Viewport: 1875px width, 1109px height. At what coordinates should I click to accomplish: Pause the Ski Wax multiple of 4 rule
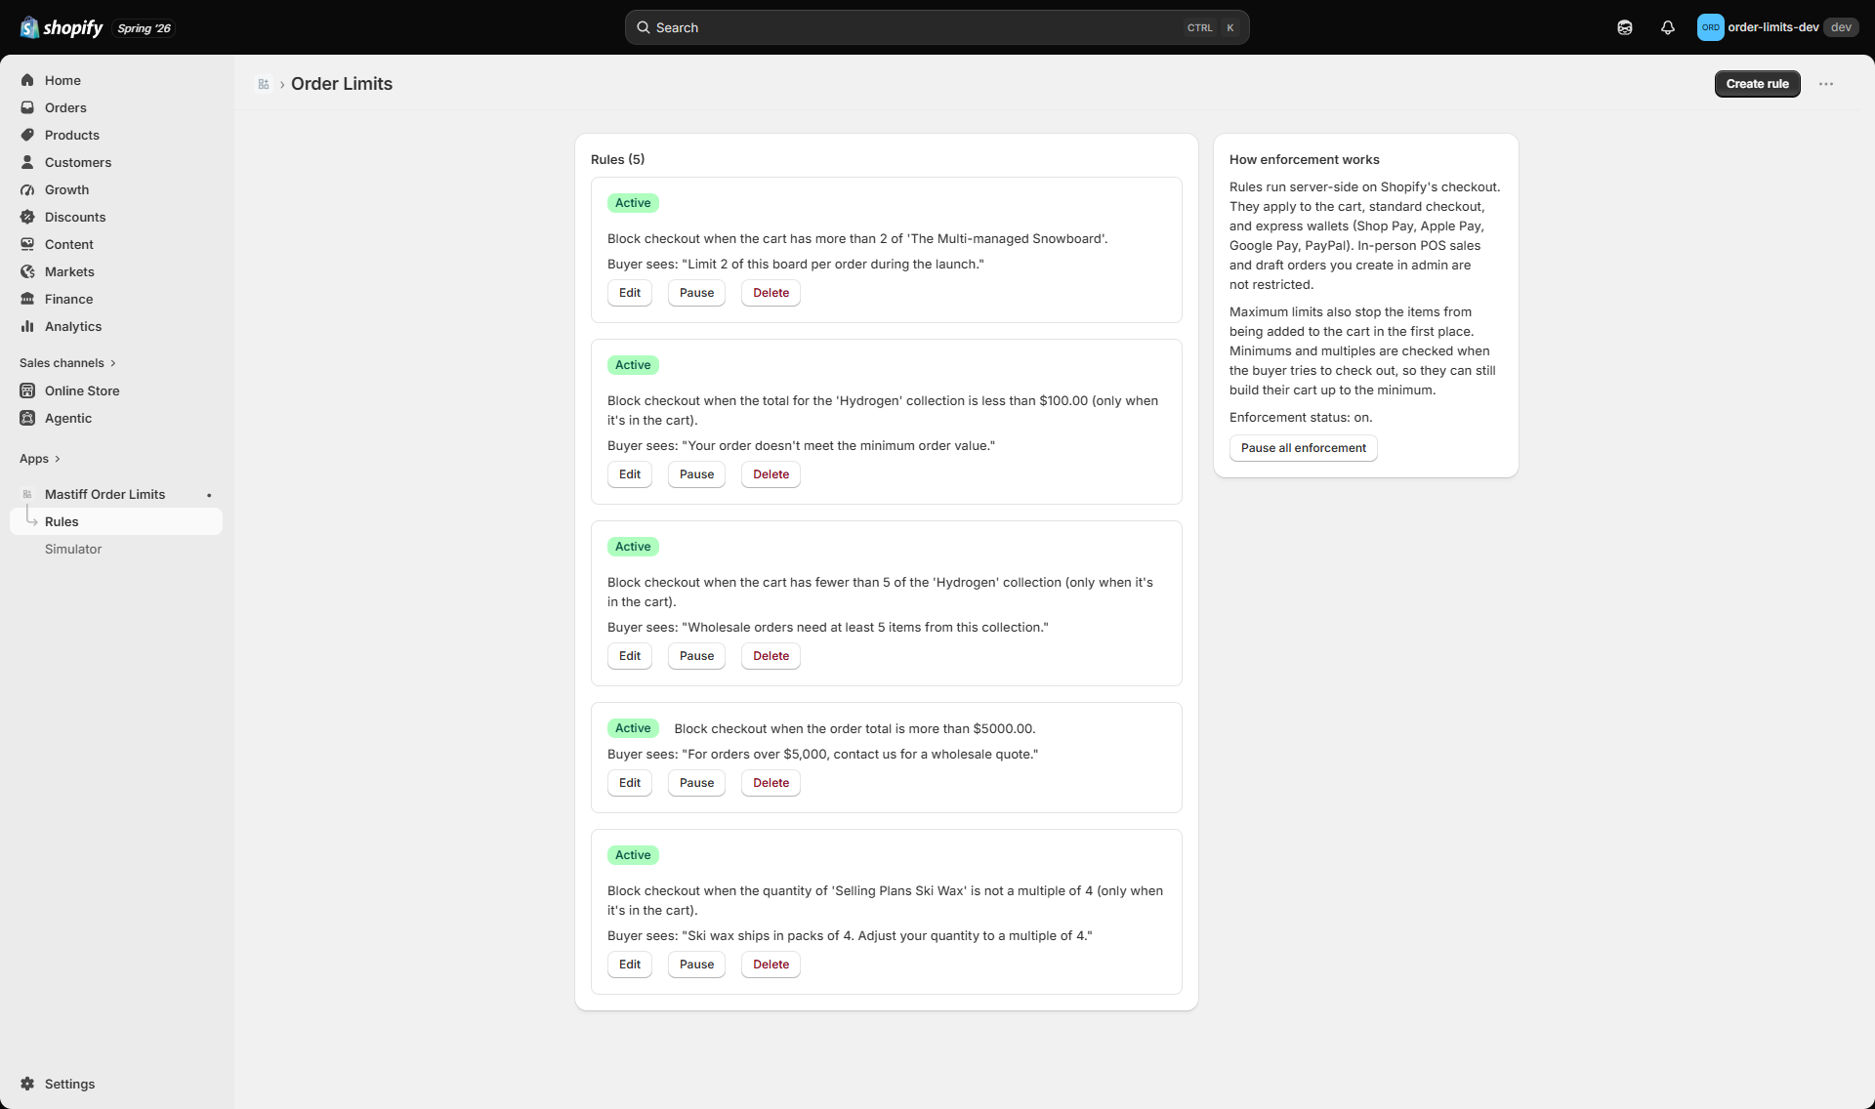[696, 965]
